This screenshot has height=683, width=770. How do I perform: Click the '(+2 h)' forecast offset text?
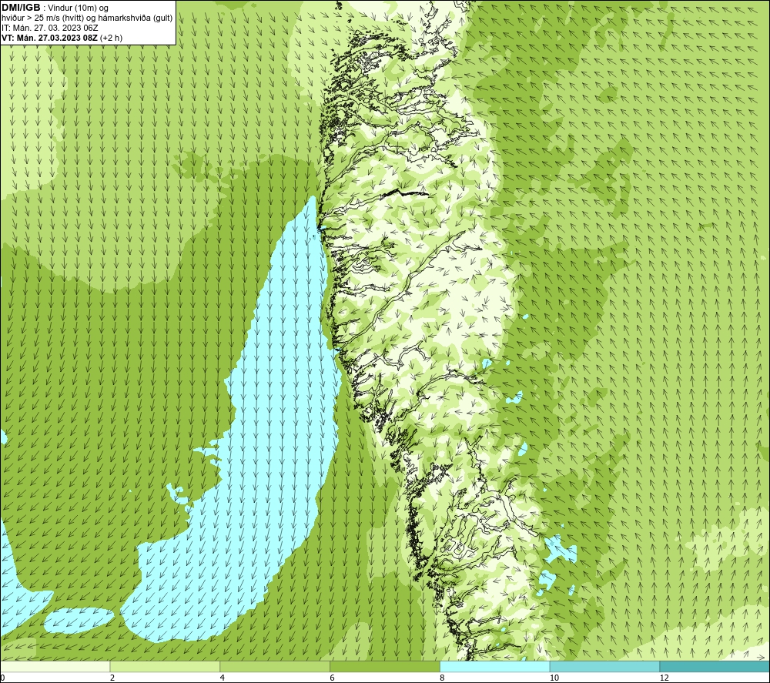pyautogui.click(x=111, y=38)
